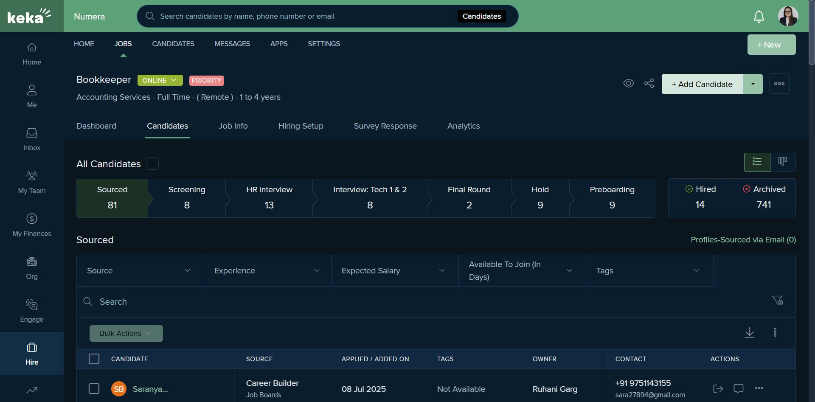
Task: Open Available To Join filter dropdown
Action: (x=522, y=270)
